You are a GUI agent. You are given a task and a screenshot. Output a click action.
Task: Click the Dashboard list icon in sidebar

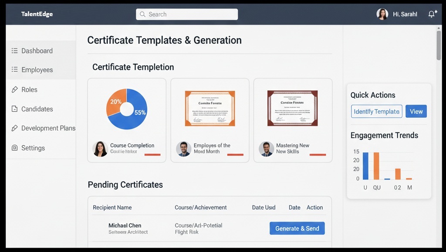click(15, 51)
